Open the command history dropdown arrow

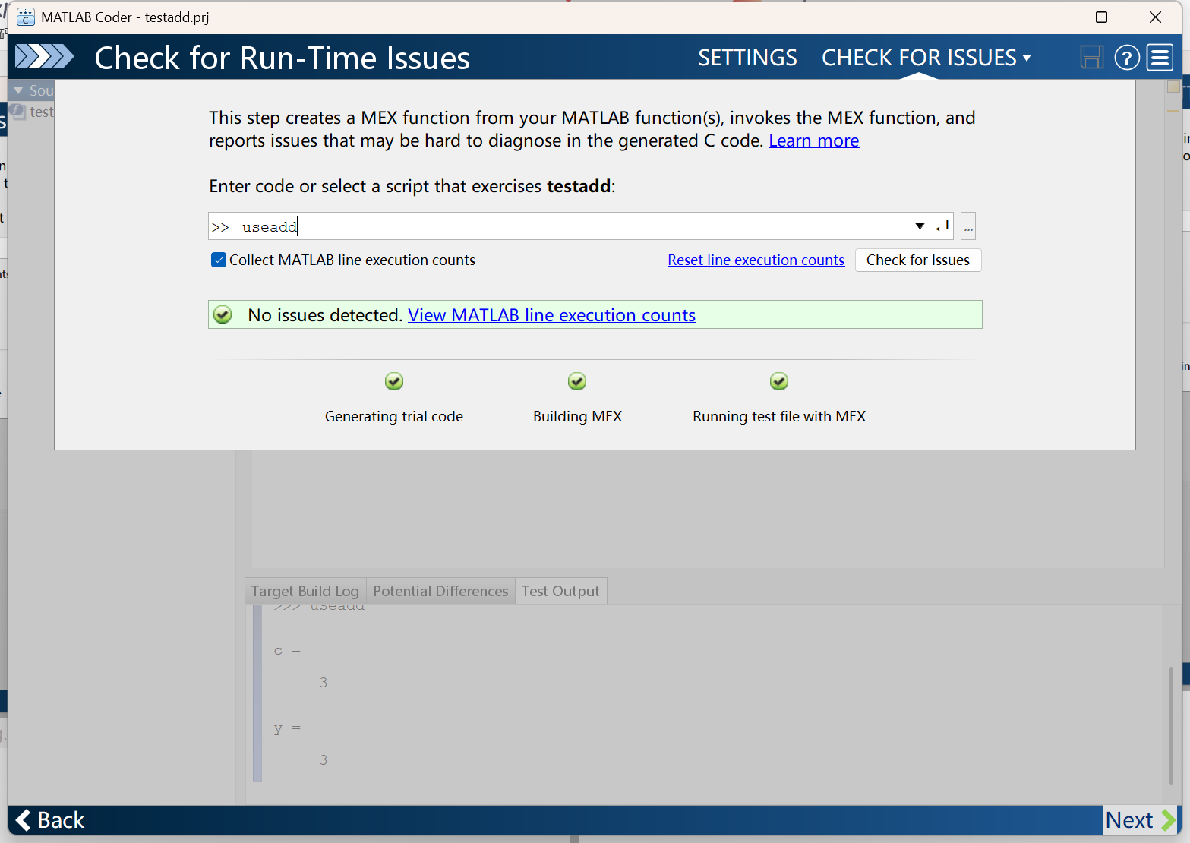click(920, 226)
